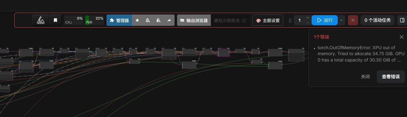Decrease batch count with down arrow
The image size is (407, 117).
(307, 23)
